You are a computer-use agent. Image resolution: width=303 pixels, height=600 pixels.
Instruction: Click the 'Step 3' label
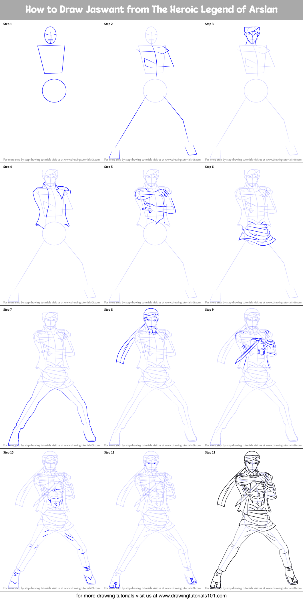[x=209, y=24]
